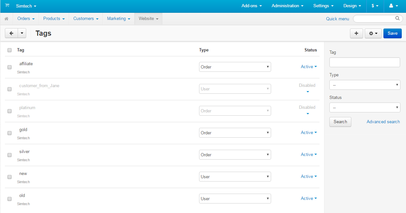This screenshot has height=213, width=406.
Task: Go to dashboard via home icon
Action: pyautogui.click(x=6, y=19)
